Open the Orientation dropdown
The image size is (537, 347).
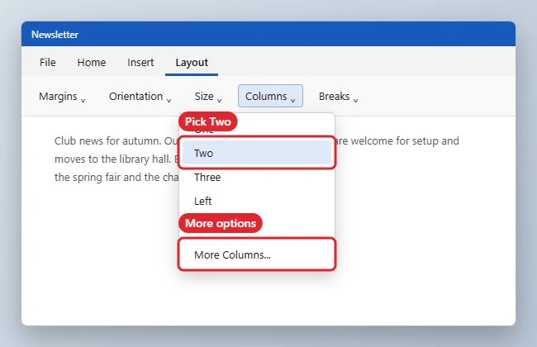[x=140, y=97]
